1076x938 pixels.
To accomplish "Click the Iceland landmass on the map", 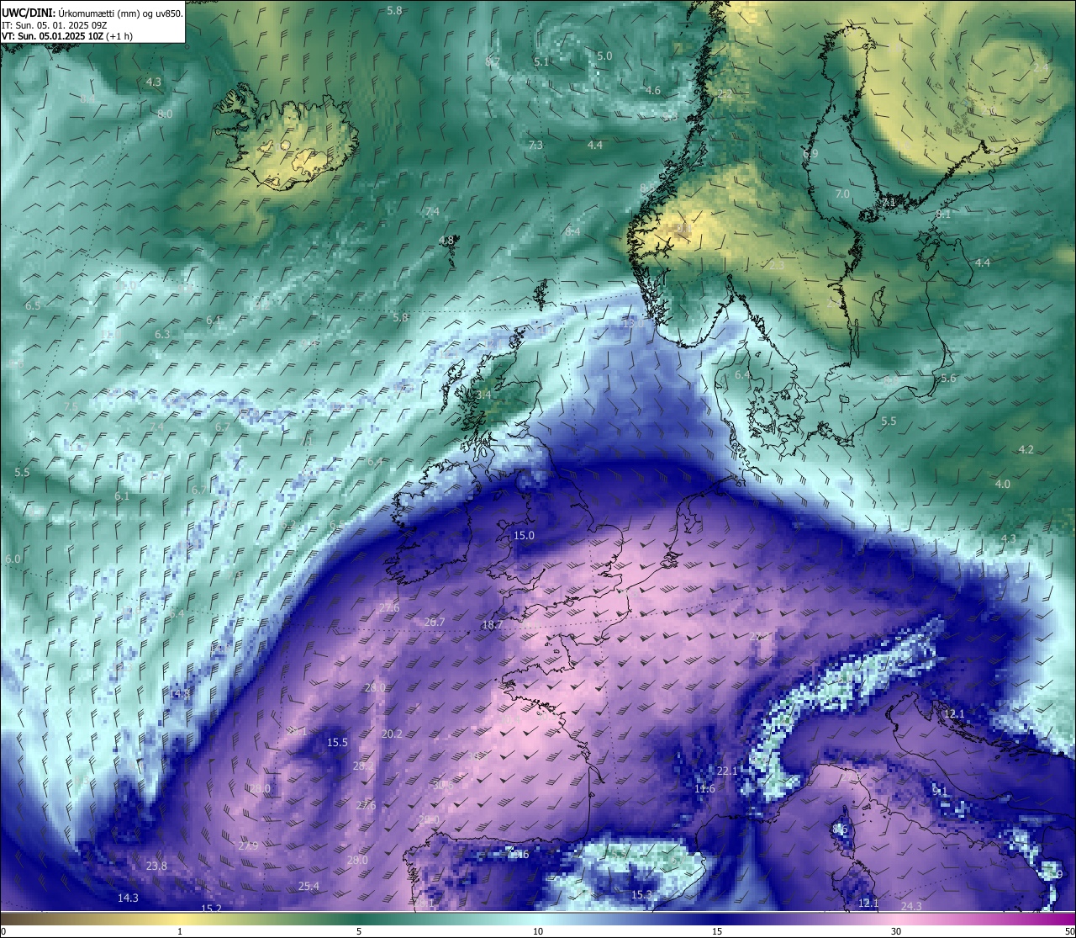I will 284,139.
